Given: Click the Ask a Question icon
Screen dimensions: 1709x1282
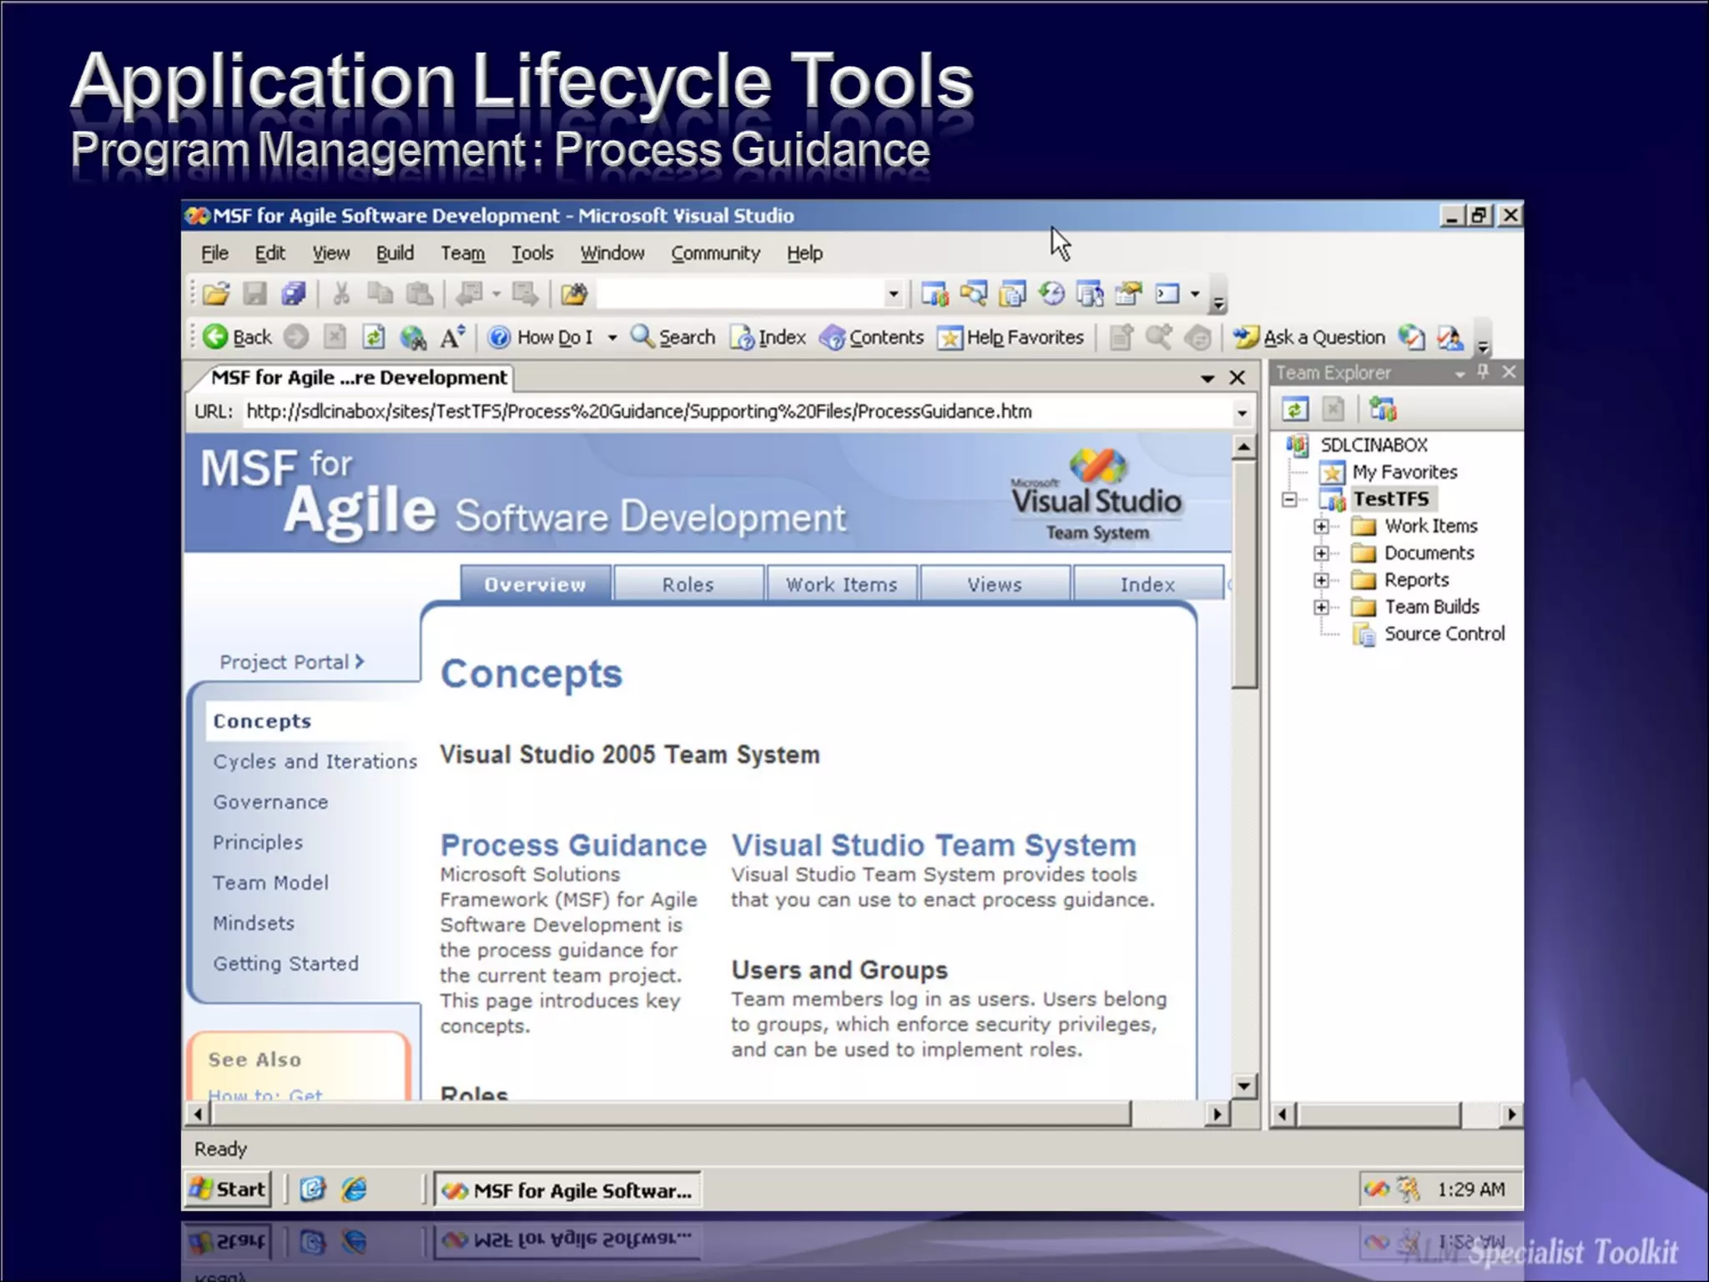Looking at the screenshot, I should 1246,337.
